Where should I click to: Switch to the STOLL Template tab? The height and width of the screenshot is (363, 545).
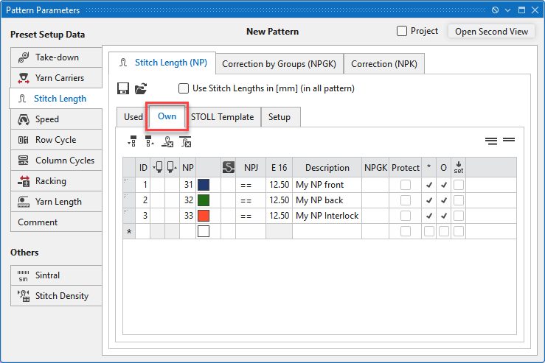pyautogui.click(x=222, y=117)
